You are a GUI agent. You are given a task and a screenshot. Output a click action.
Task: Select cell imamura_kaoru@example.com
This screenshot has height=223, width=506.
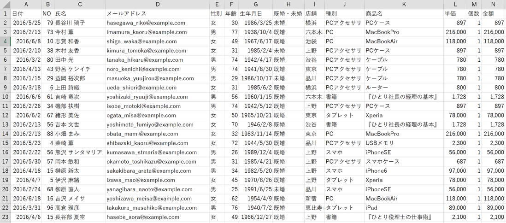click(158, 32)
